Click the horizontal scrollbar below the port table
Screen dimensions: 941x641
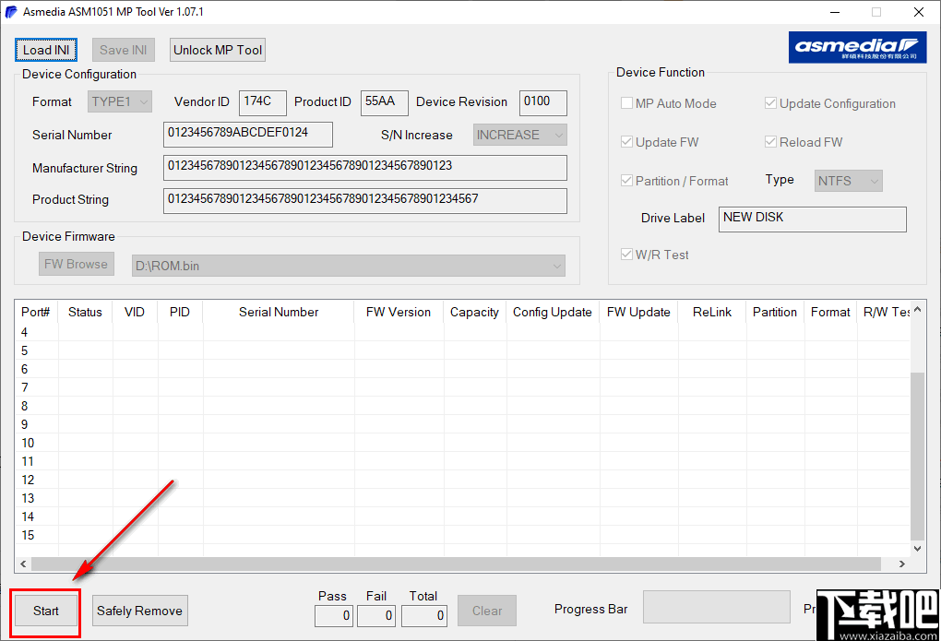[461, 564]
